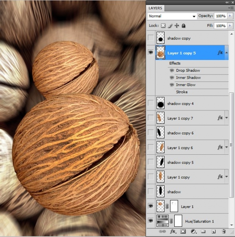Select the "shadow copy 6" layer name

pos(180,133)
